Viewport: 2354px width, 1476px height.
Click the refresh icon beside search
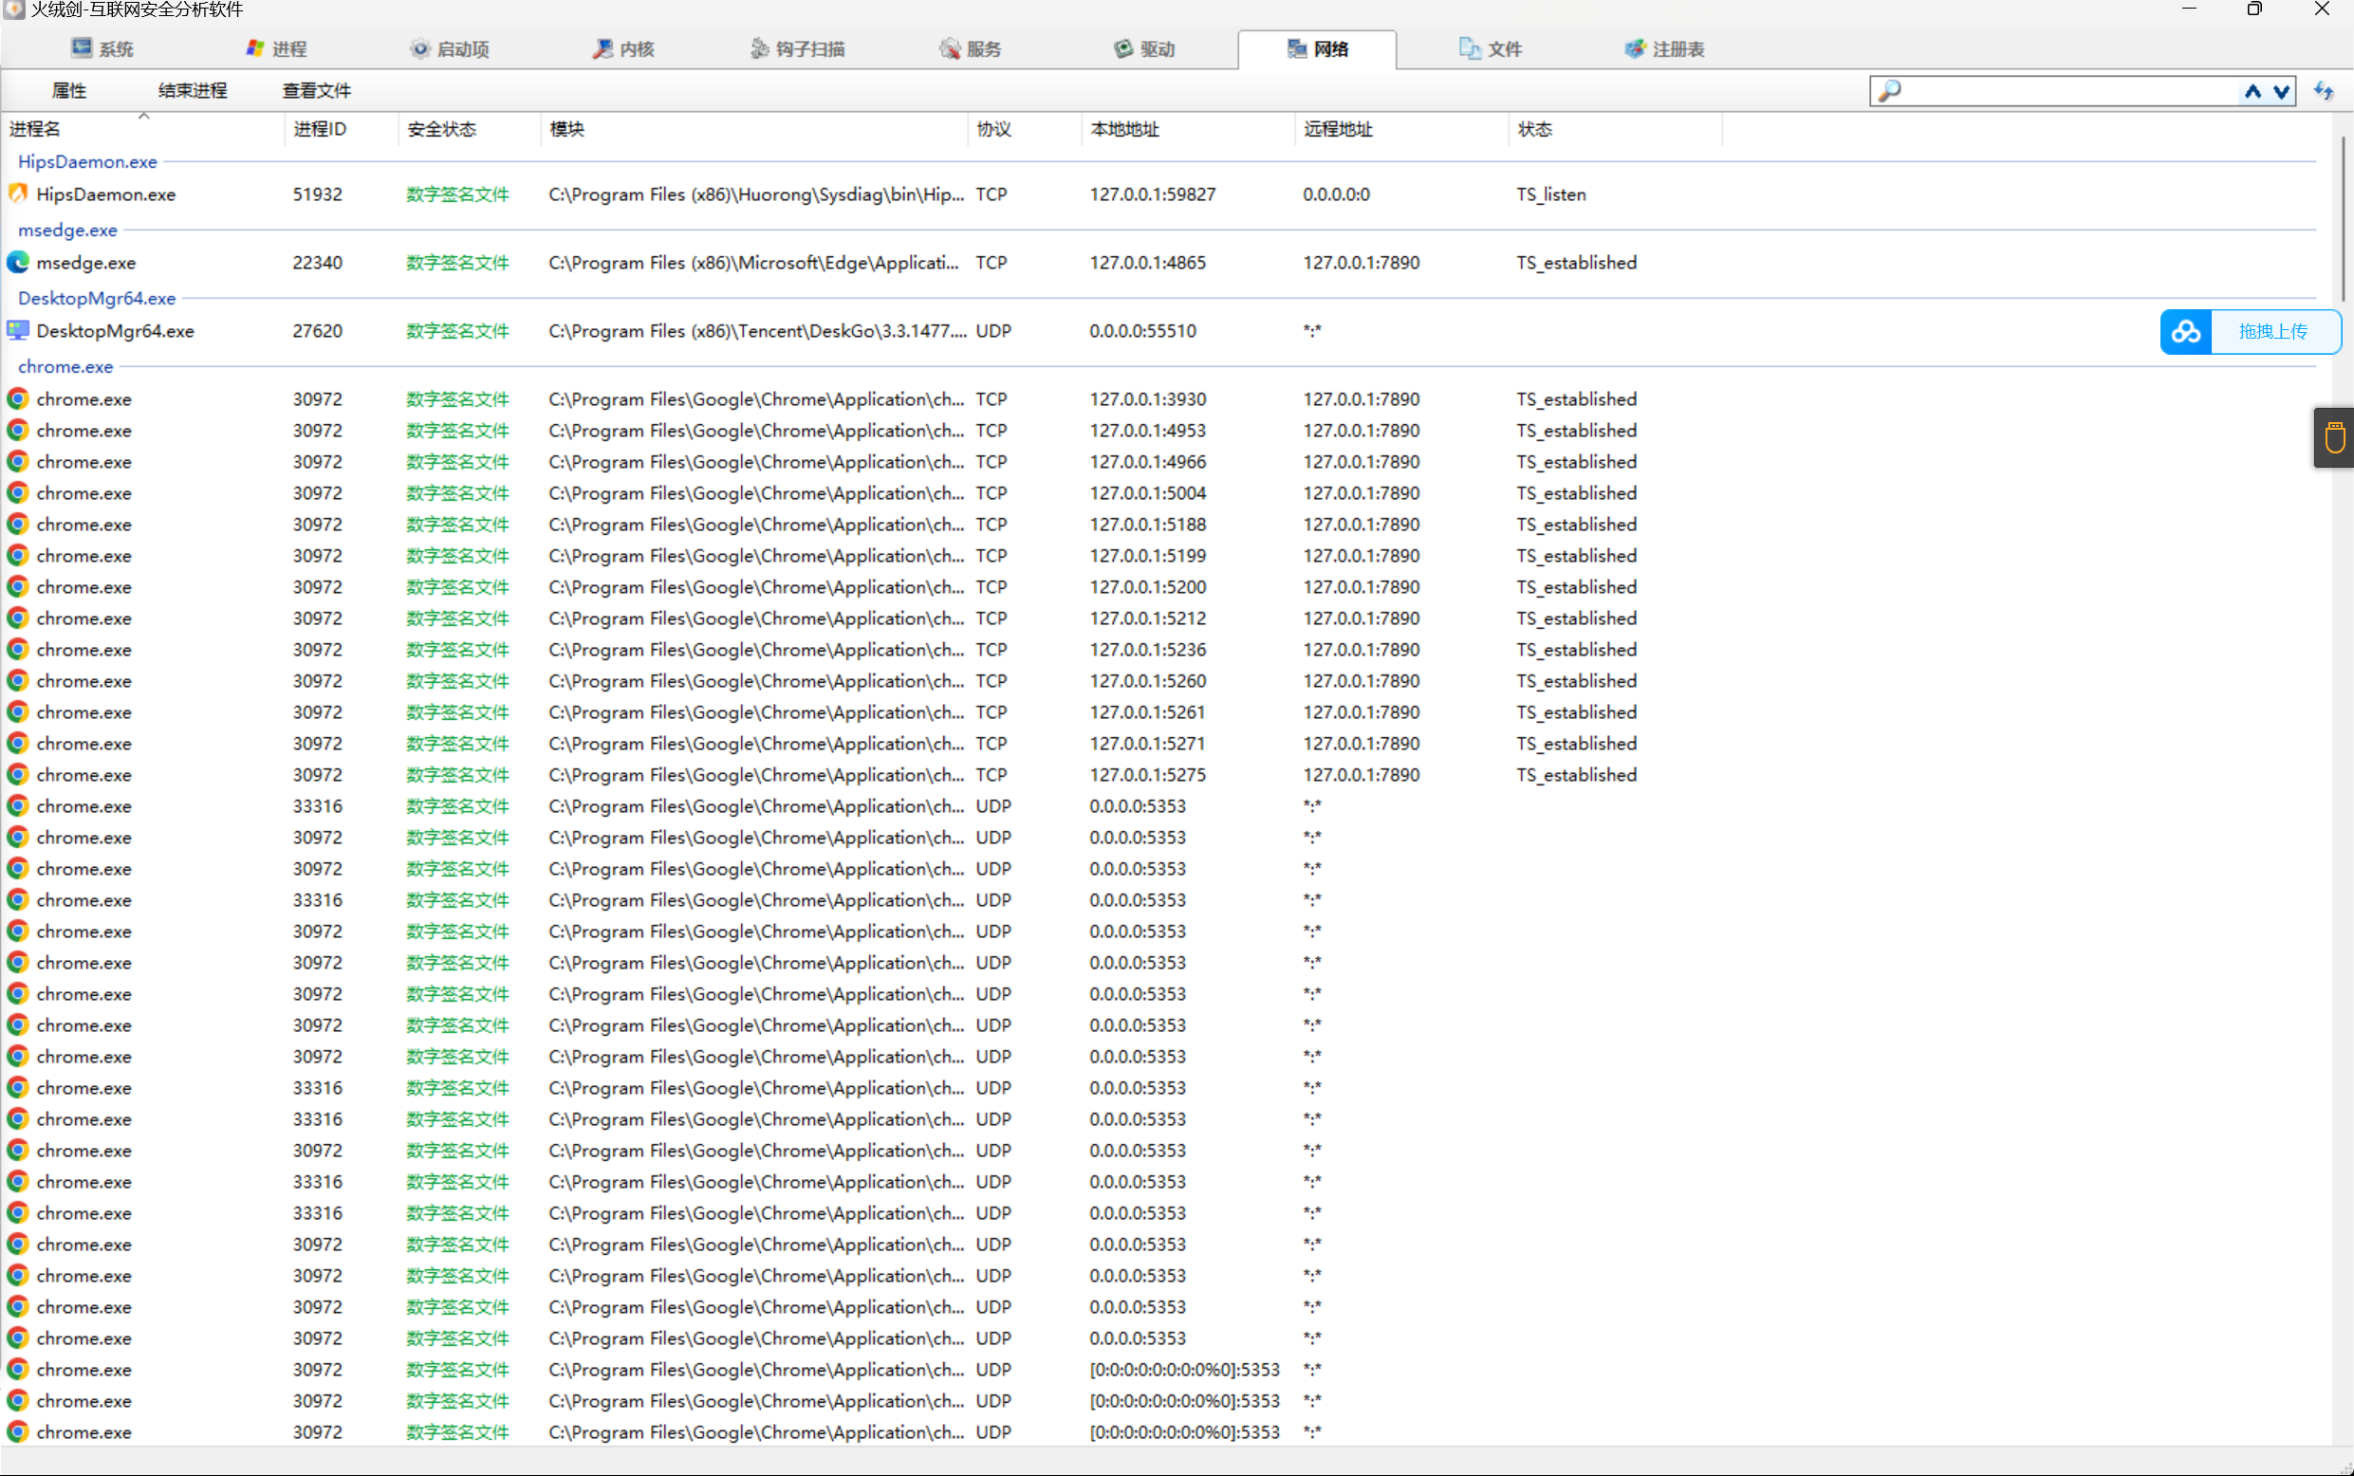click(x=2323, y=91)
